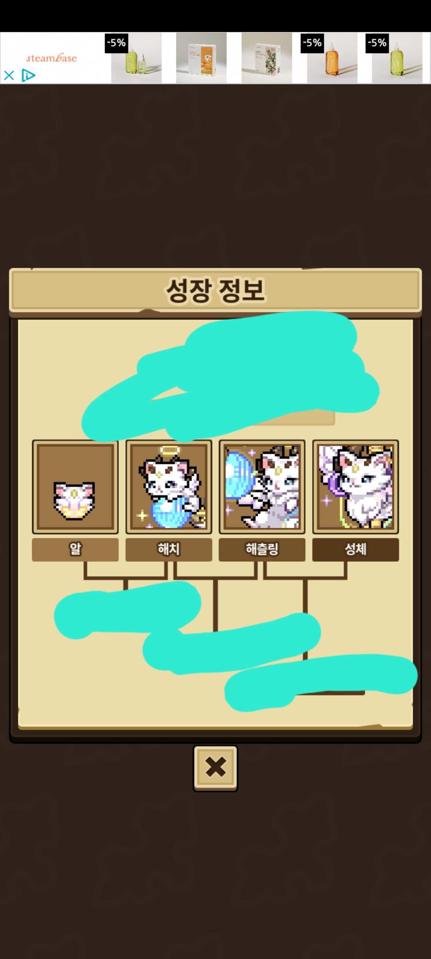This screenshot has width=431, height=959.
Task: Tap the steambase logo in the ad
Action: pyautogui.click(x=51, y=58)
